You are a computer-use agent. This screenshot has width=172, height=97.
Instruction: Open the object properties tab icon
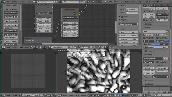coord(160,5)
